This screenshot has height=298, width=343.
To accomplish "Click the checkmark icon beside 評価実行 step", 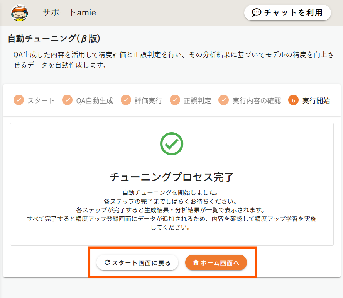I will 126,100.
